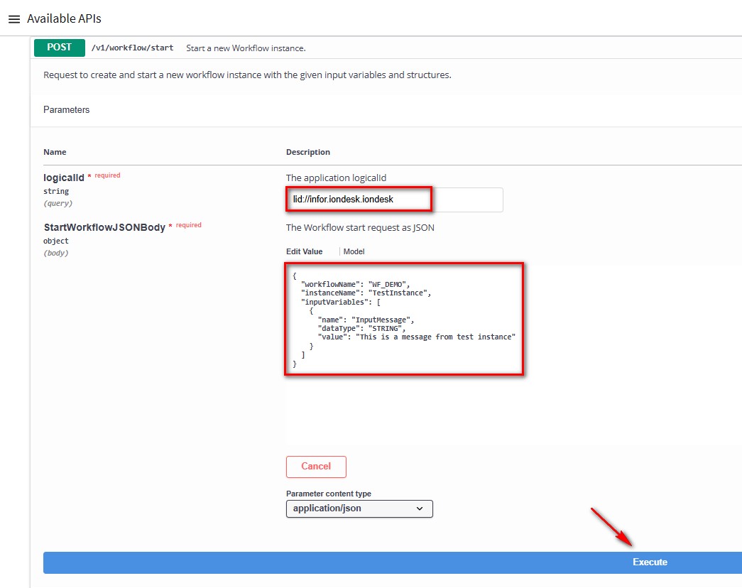
Task: Click the 'Start a new Workflow instance' summary
Action: (x=246, y=48)
